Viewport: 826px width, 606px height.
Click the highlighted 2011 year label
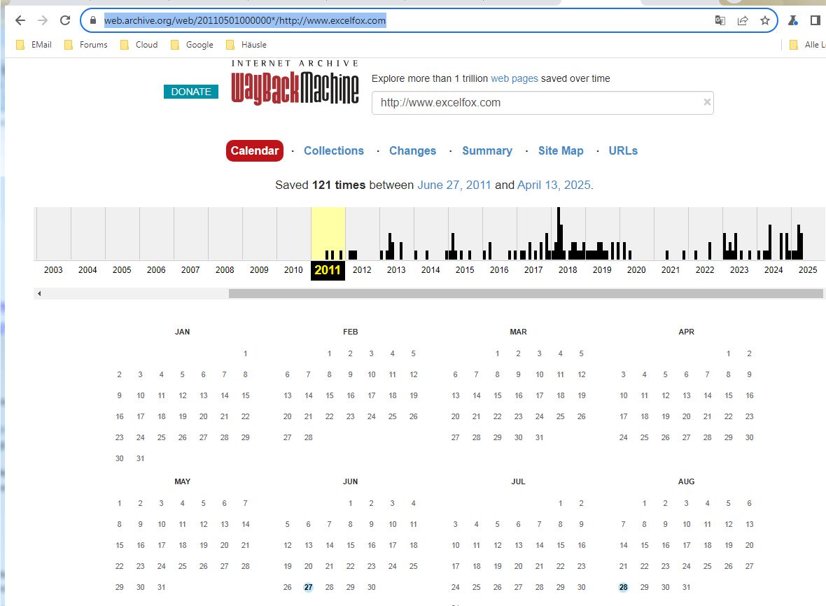tap(328, 270)
